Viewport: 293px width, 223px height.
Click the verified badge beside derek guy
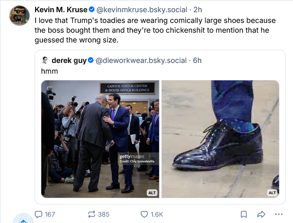pyautogui.click(x=91, y=61)
